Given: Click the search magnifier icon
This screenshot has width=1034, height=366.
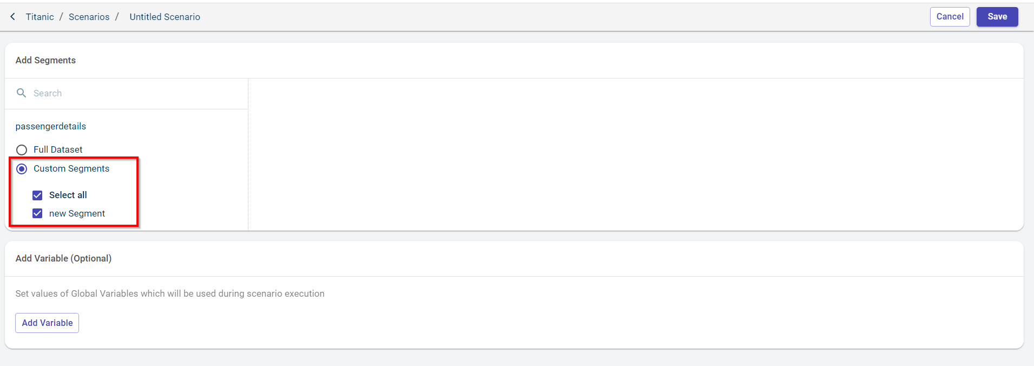Looking at the screenshot, I should pyautogui.click(x=22, y=93).
